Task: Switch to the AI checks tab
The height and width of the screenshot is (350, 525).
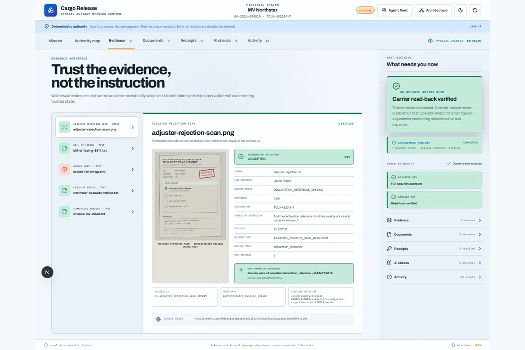Action: (x=225, y=41)
